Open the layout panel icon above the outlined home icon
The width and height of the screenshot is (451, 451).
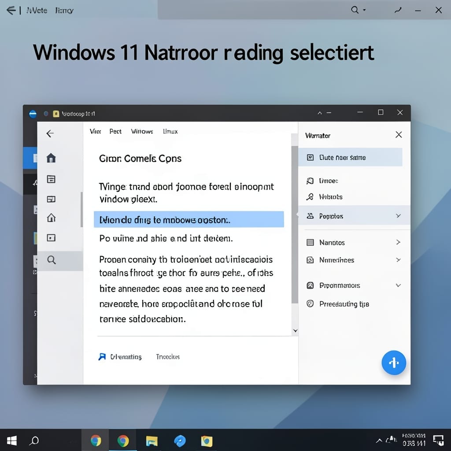click(51, 199)
